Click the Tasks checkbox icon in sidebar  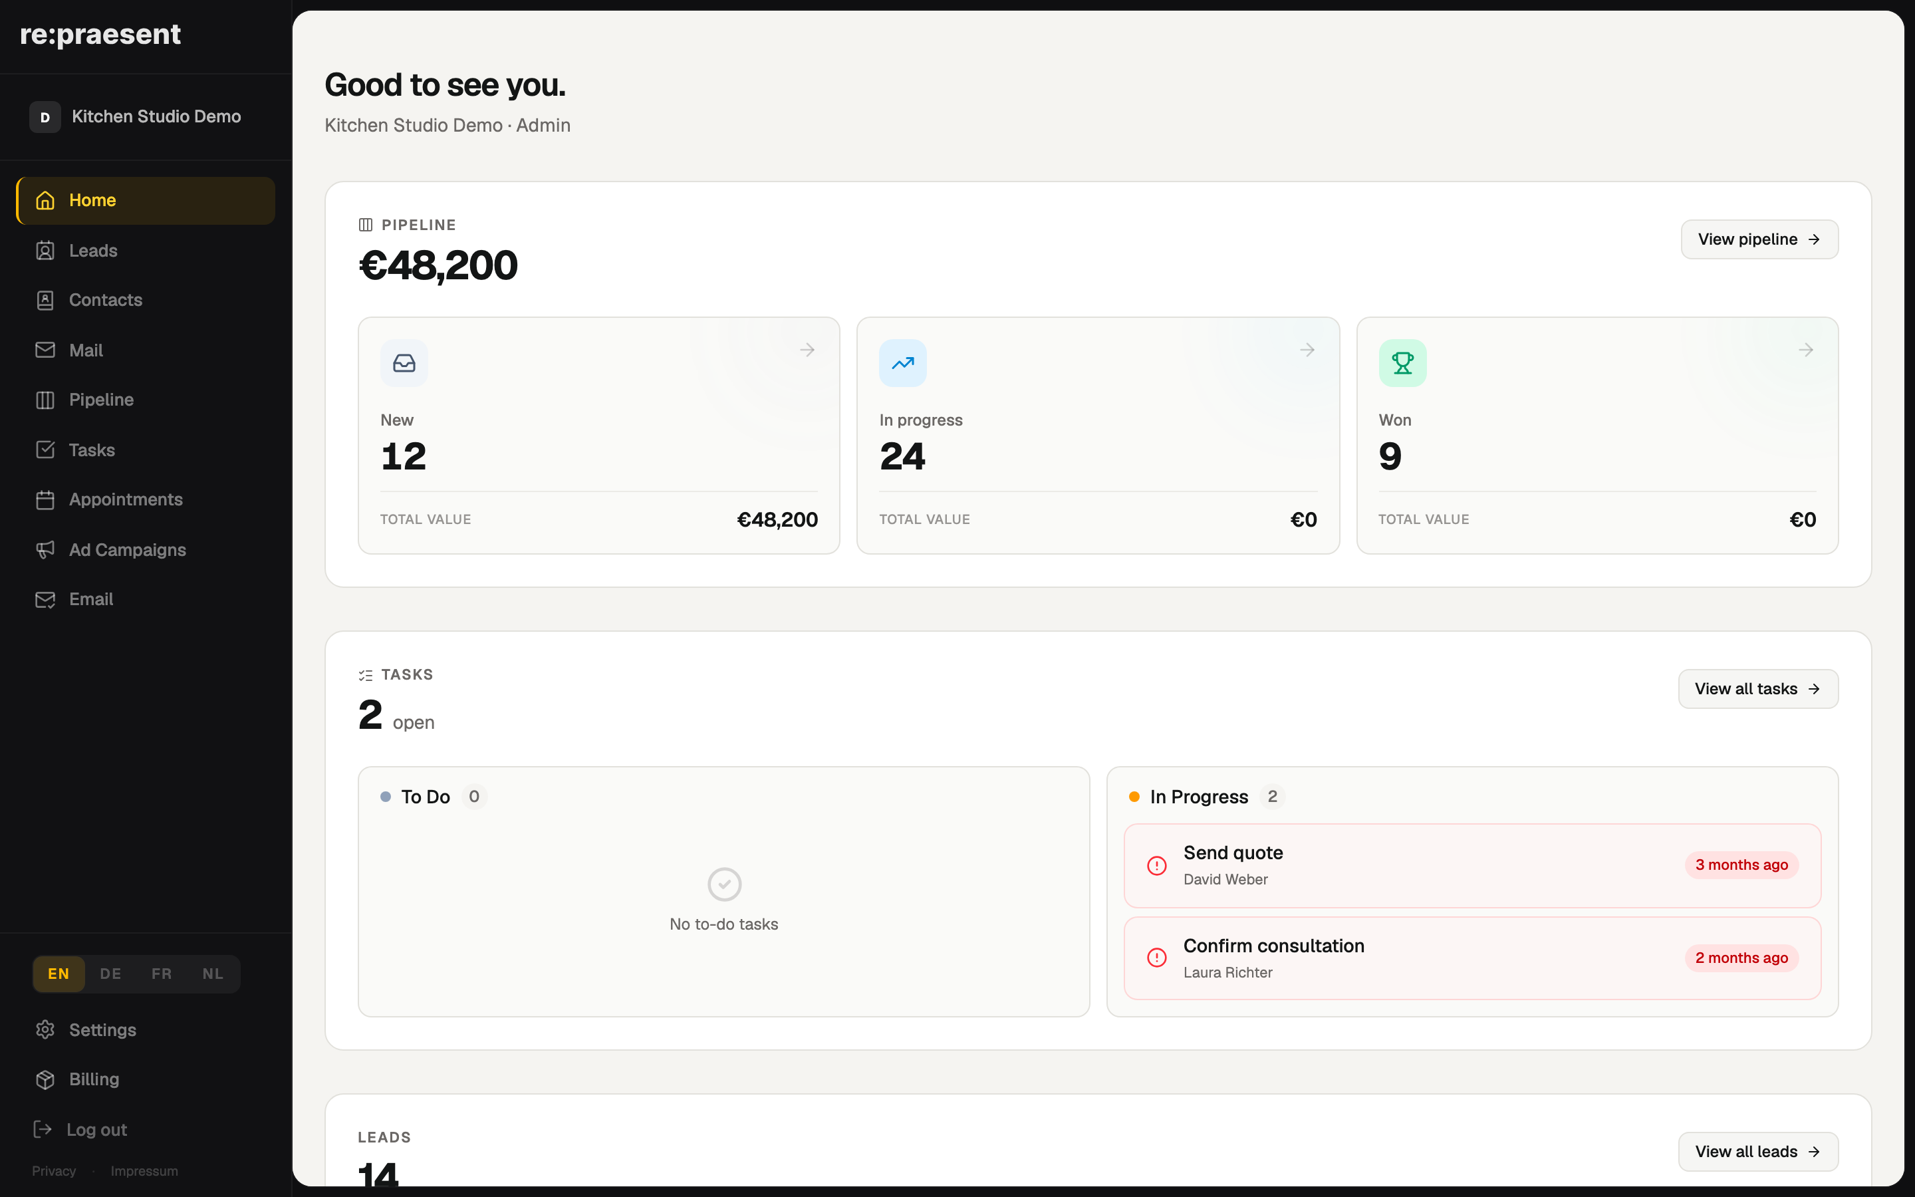tap(45, 450)
